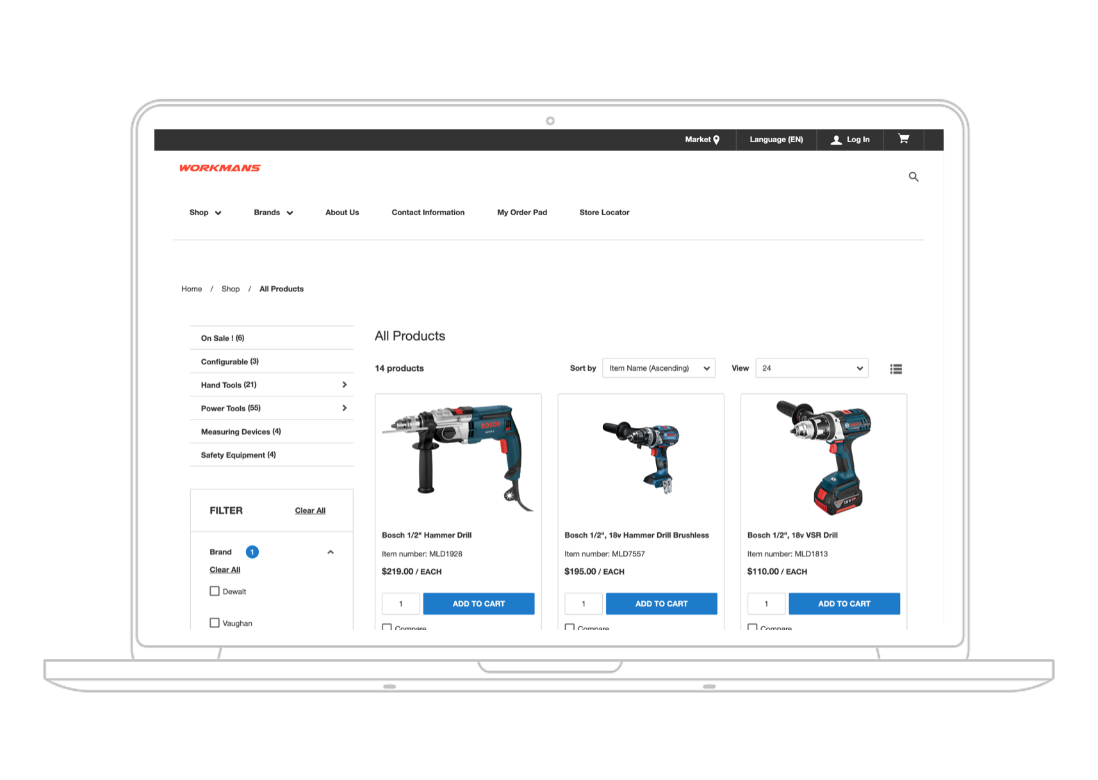The width and height of the screenshot is (1098, 780).
Task: Collapse the Brand filter section
Action: tap(331, 552)
